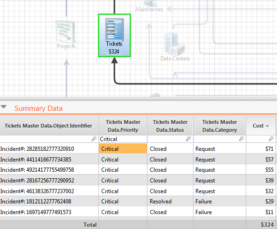
Task: Sort by Tickets Master Data.Priority header
Action: point(123,126)
